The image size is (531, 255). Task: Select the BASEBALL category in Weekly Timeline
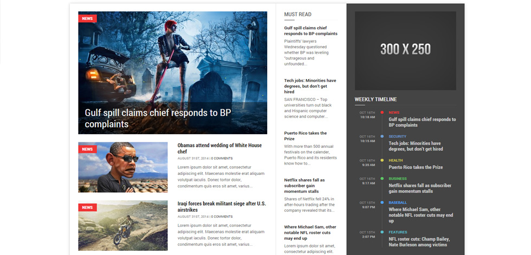(x=398, y=202)
